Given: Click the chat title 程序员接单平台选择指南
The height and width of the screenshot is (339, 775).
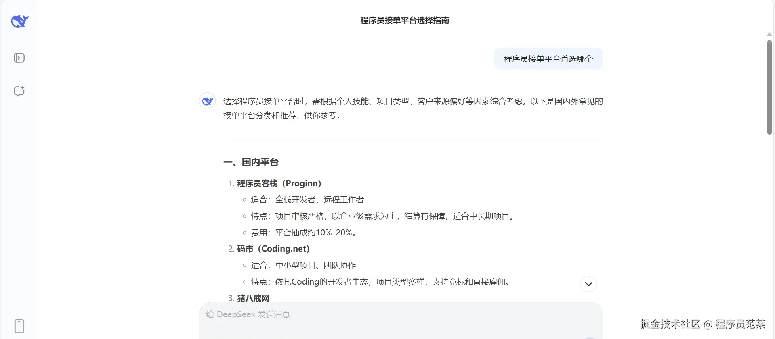Looking at the screenshot, I should point(405,20).
